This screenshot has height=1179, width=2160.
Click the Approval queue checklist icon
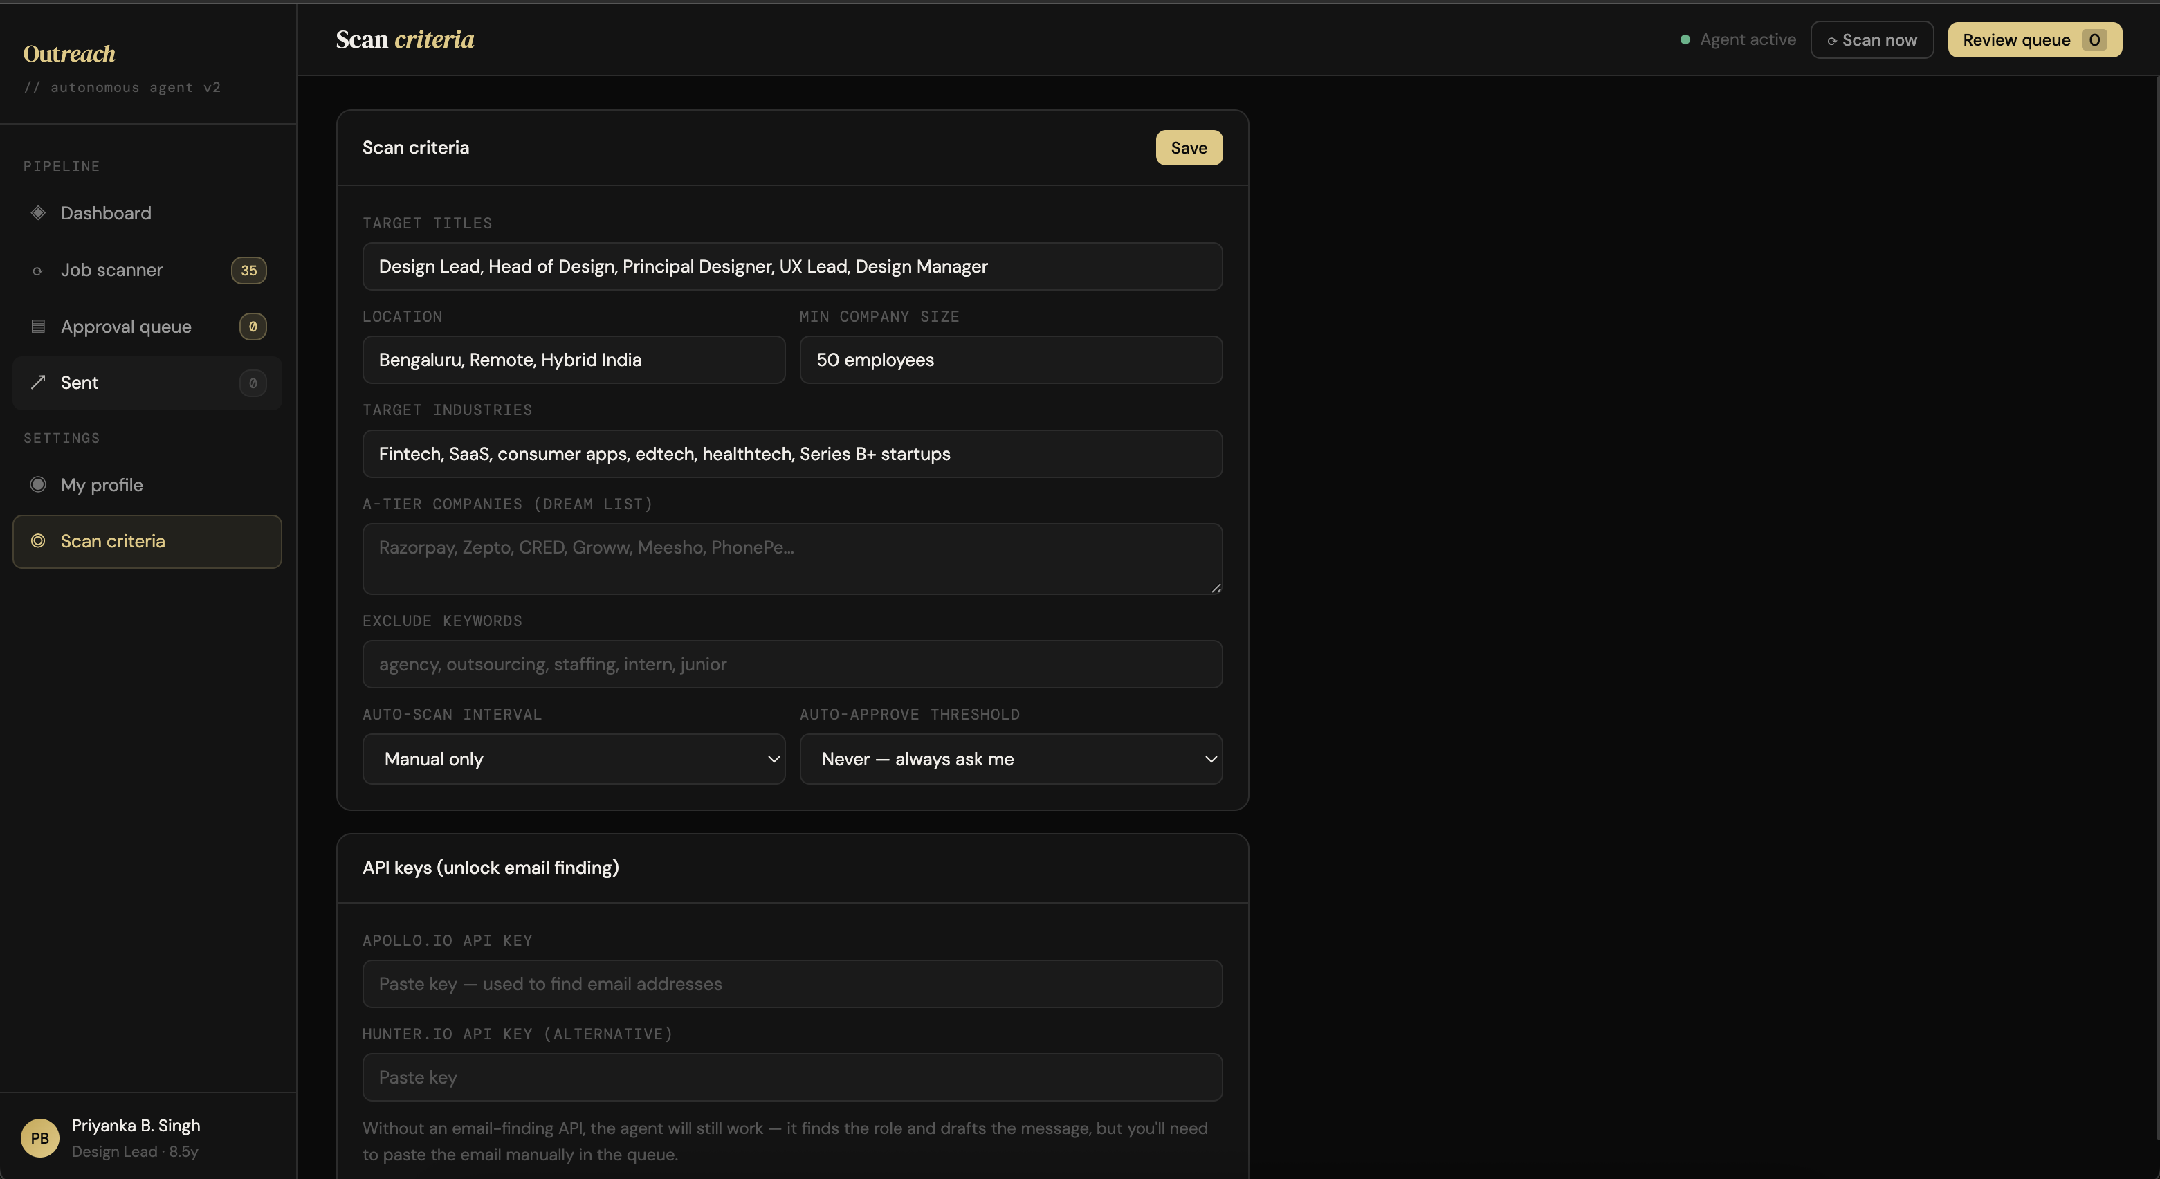tap(38, 326)
